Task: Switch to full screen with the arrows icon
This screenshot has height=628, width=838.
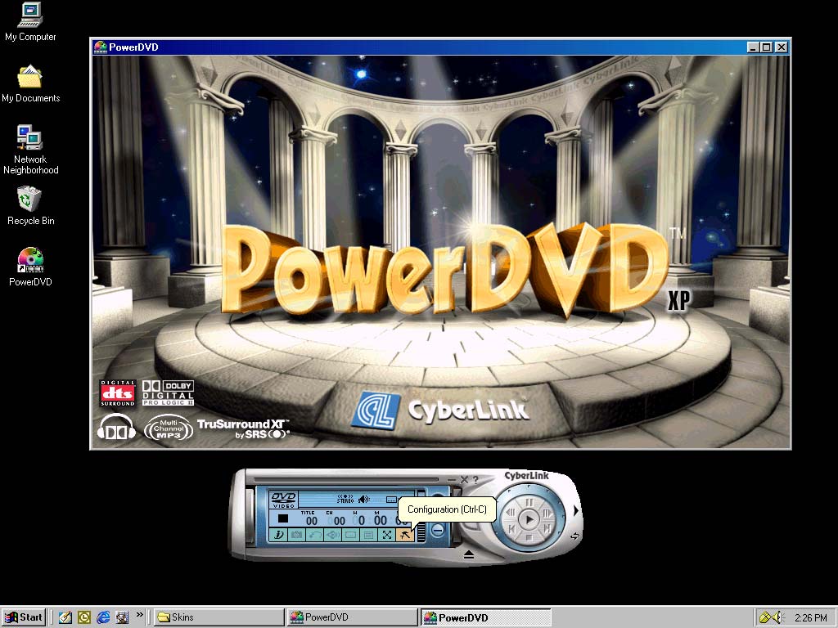Action: (386, 535)
